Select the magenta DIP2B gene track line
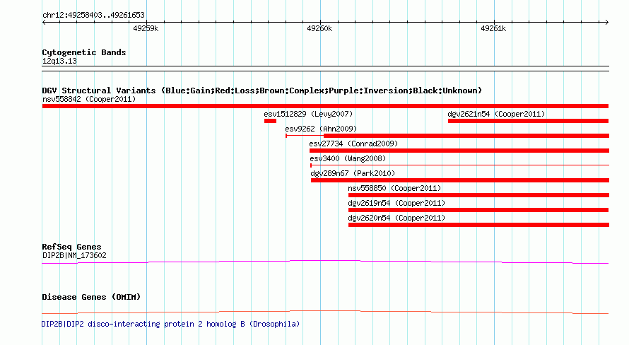 325,262
